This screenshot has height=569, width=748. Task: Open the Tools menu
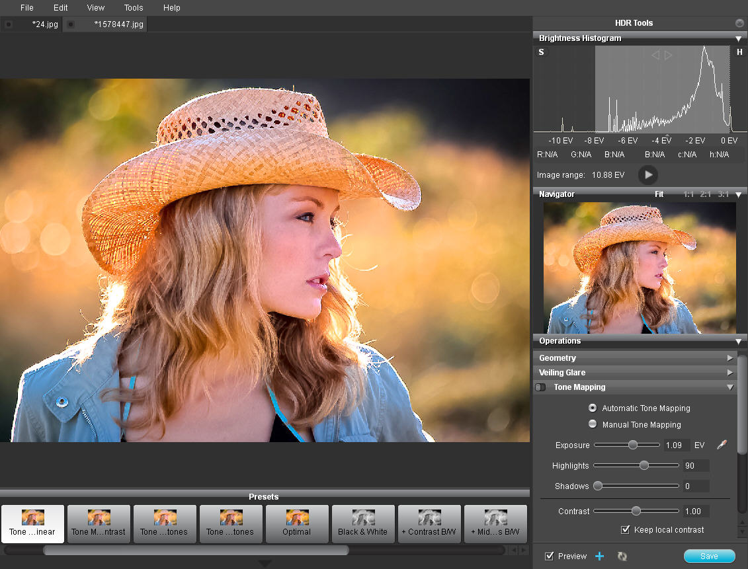pyautogui.click(x=134, y=8)
